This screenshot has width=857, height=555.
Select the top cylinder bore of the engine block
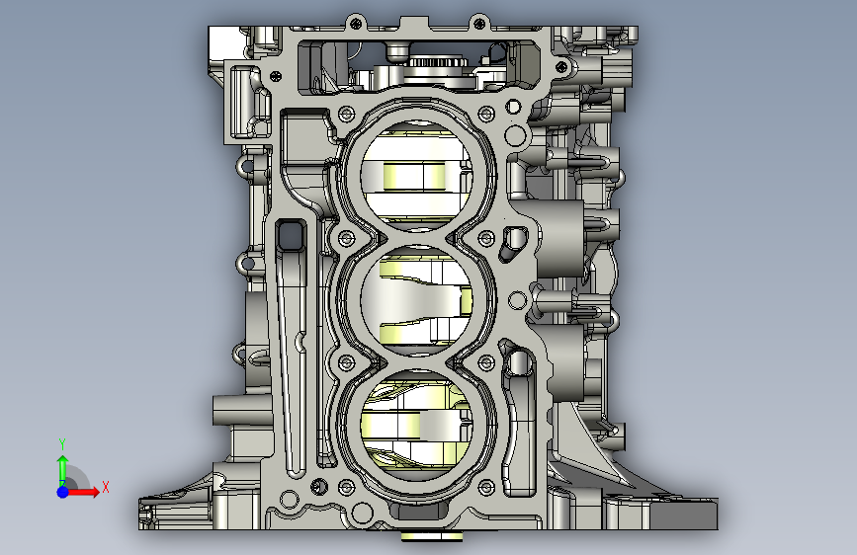pos(417,175)
